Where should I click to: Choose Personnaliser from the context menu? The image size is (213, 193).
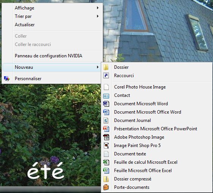28,79
